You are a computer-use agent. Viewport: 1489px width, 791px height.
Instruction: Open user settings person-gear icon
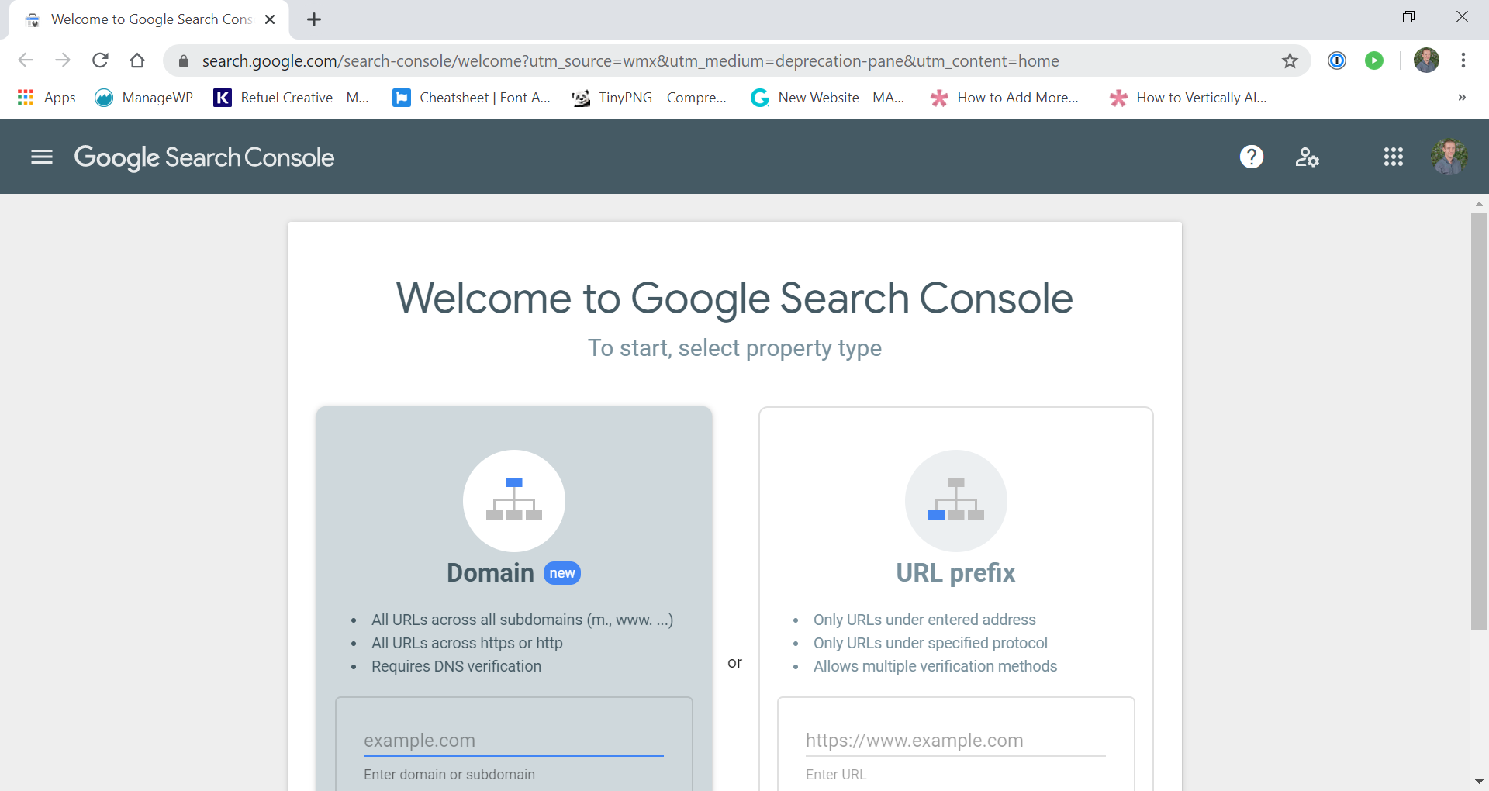[1307, 157]
